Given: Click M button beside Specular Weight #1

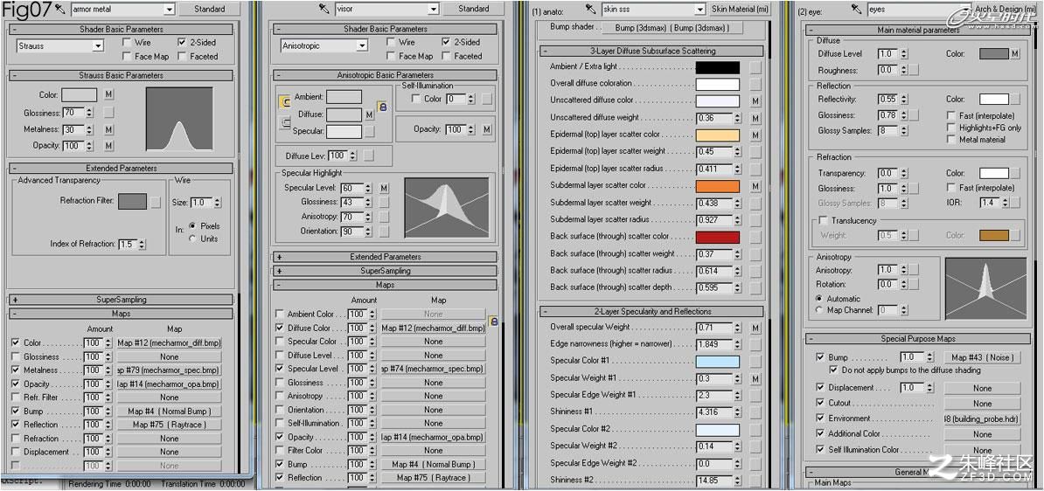Looking at the screenshot, I should coord(755,378).
